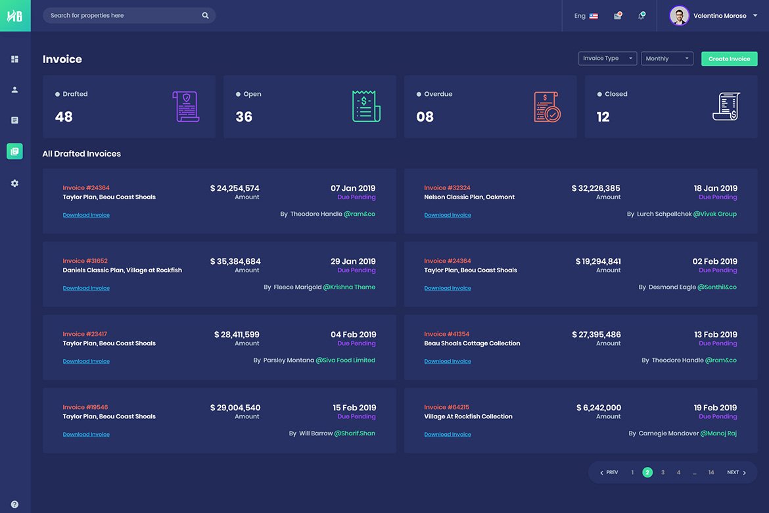The image size is (769, 513).
Task: Click the Create Invoice button
Action: [x=729, y=59]
